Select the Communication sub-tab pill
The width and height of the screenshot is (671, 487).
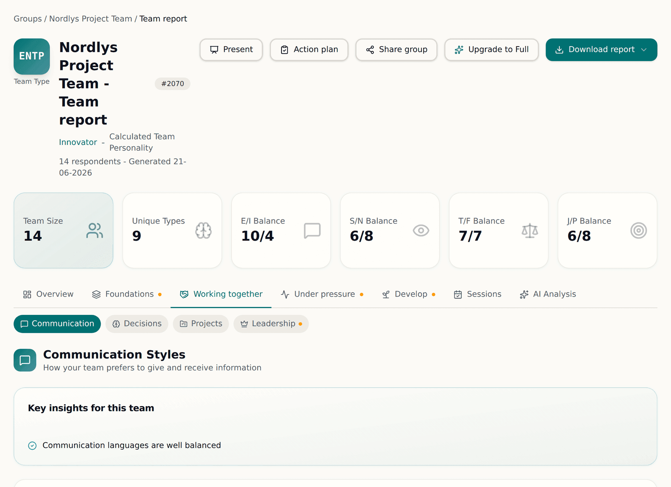tap(57, 324)
